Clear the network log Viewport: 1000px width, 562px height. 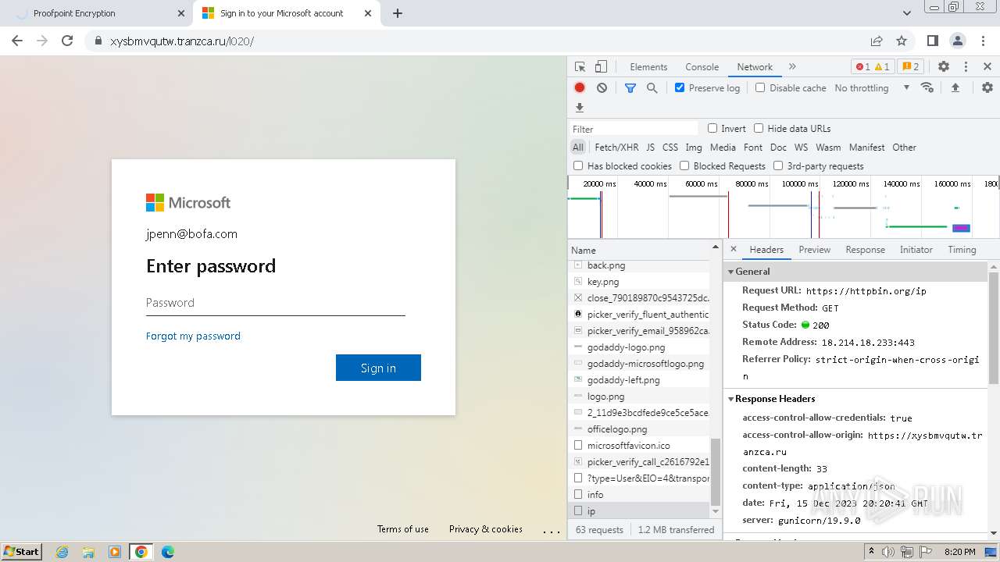click(x=602, y=88)
